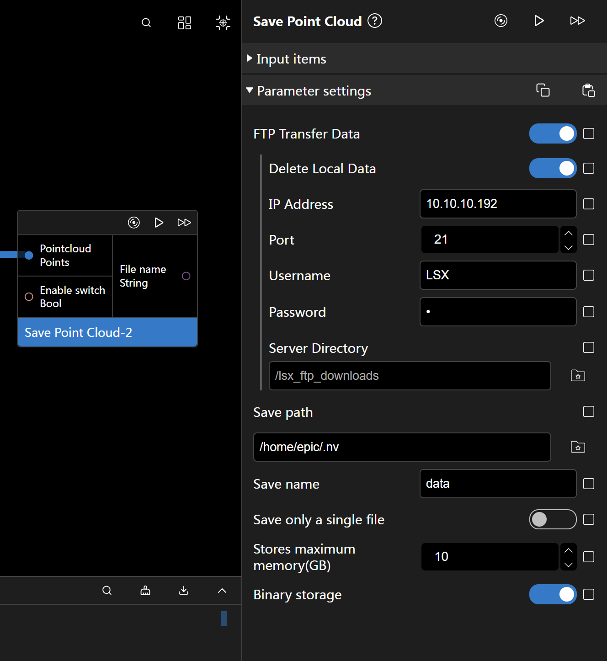Collapse the bottom log panel with chevron
This screenshot has height=661, width=607.
tap(222, 591)
